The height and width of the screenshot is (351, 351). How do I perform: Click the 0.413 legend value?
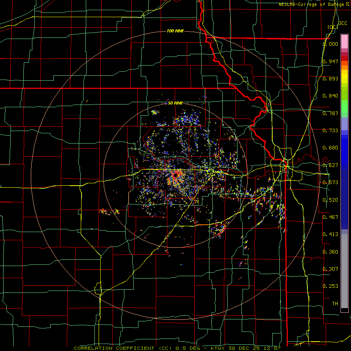coord(330,234)
